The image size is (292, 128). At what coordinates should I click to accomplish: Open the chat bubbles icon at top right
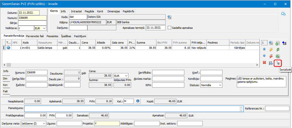click(283, 14)
